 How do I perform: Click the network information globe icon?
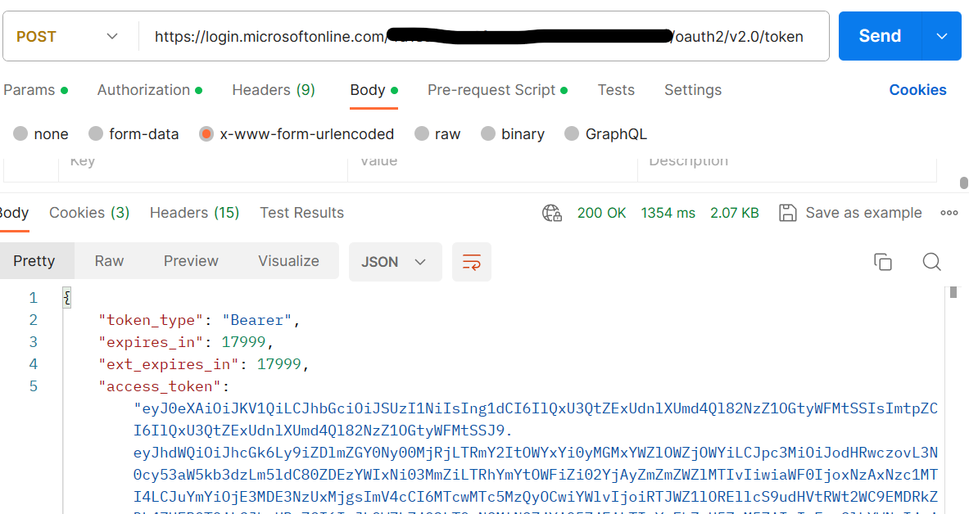[551, 213]
